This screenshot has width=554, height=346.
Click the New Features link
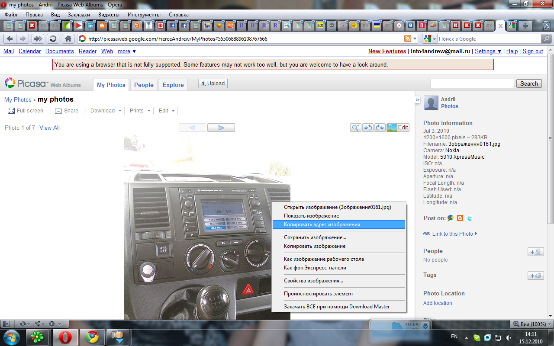click(387, 51)
